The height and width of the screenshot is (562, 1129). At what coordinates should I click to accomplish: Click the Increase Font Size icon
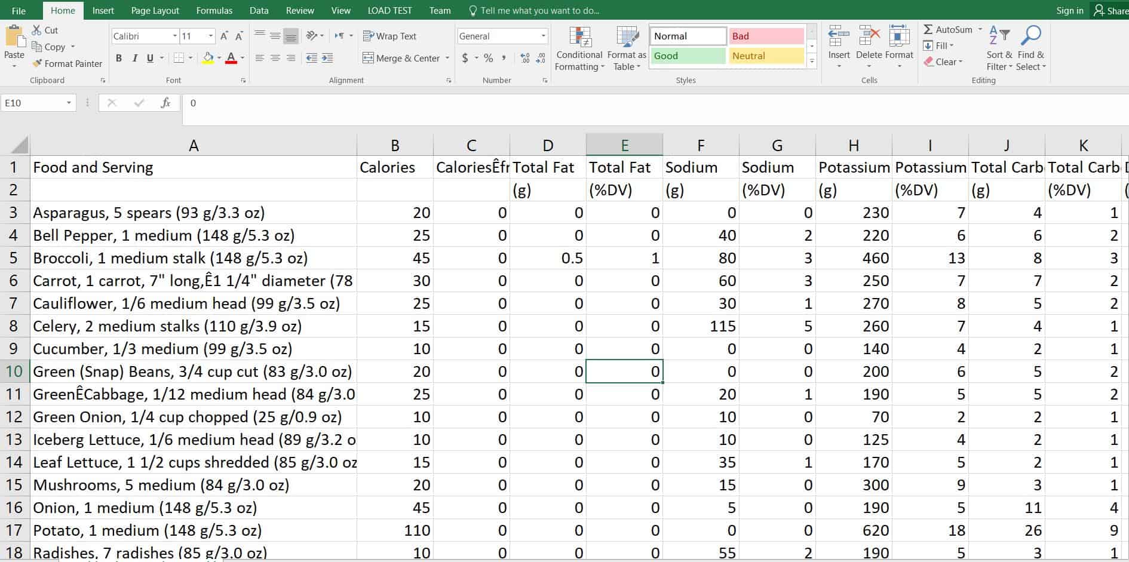[224, 36]
